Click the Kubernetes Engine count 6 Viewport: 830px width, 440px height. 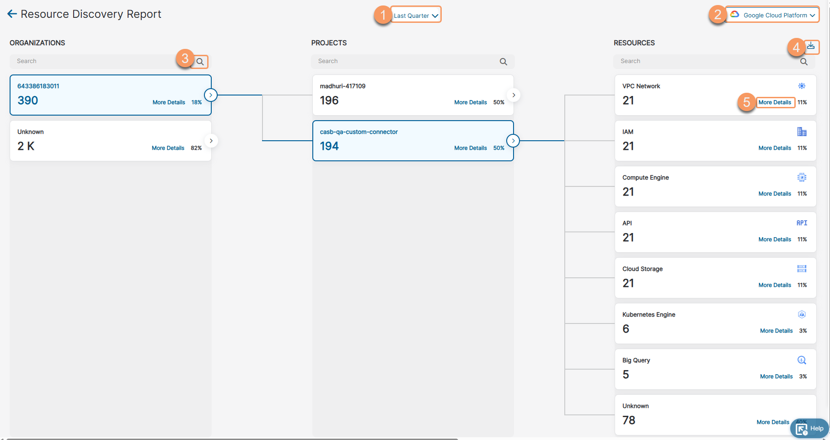(626, 329)
